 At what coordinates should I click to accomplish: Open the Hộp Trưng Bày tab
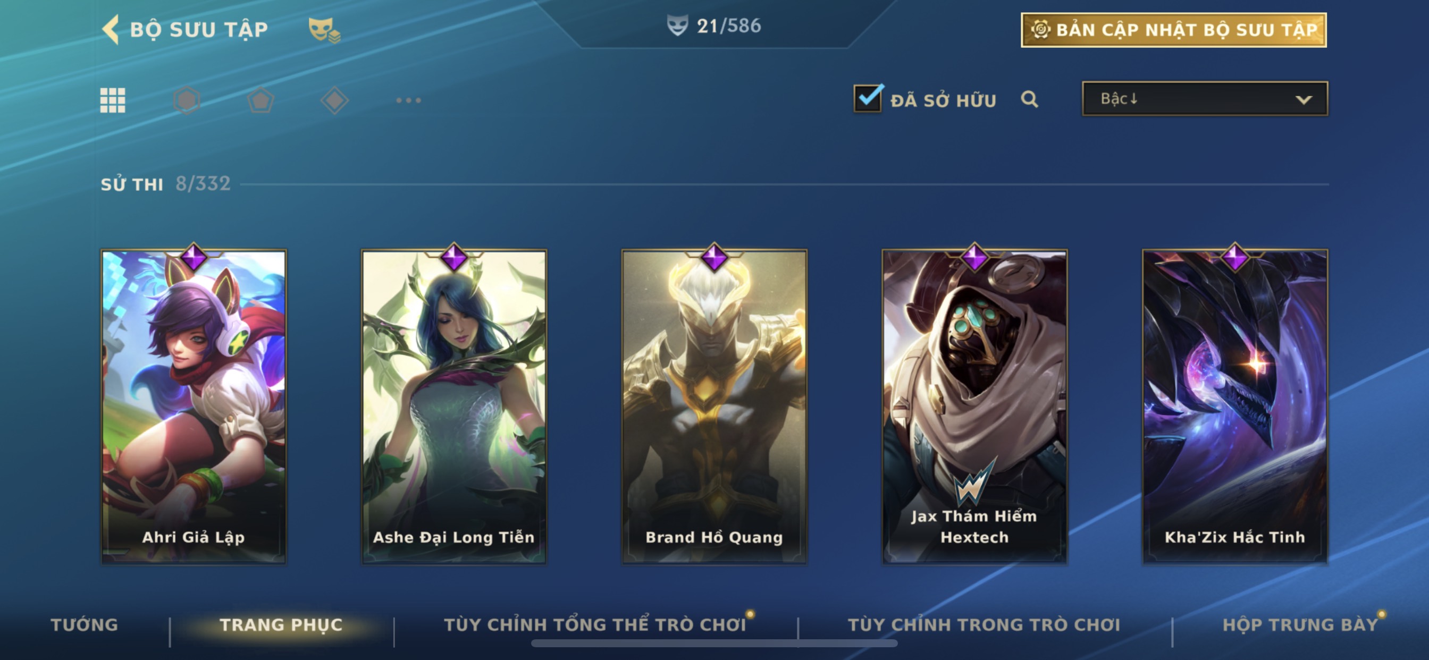point(1300,624)
